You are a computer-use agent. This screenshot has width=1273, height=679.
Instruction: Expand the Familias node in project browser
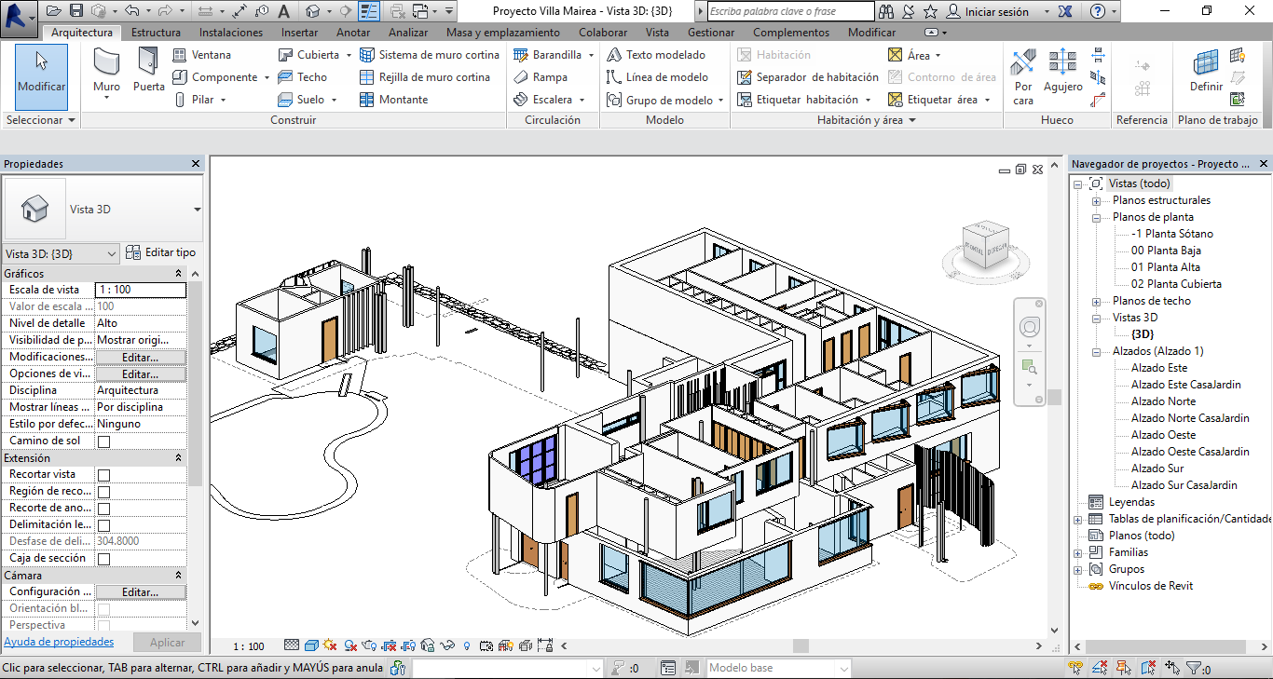tap(1078, 553)
